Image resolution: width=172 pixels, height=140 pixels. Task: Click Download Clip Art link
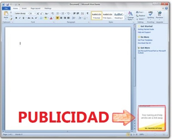coord(144,43)
